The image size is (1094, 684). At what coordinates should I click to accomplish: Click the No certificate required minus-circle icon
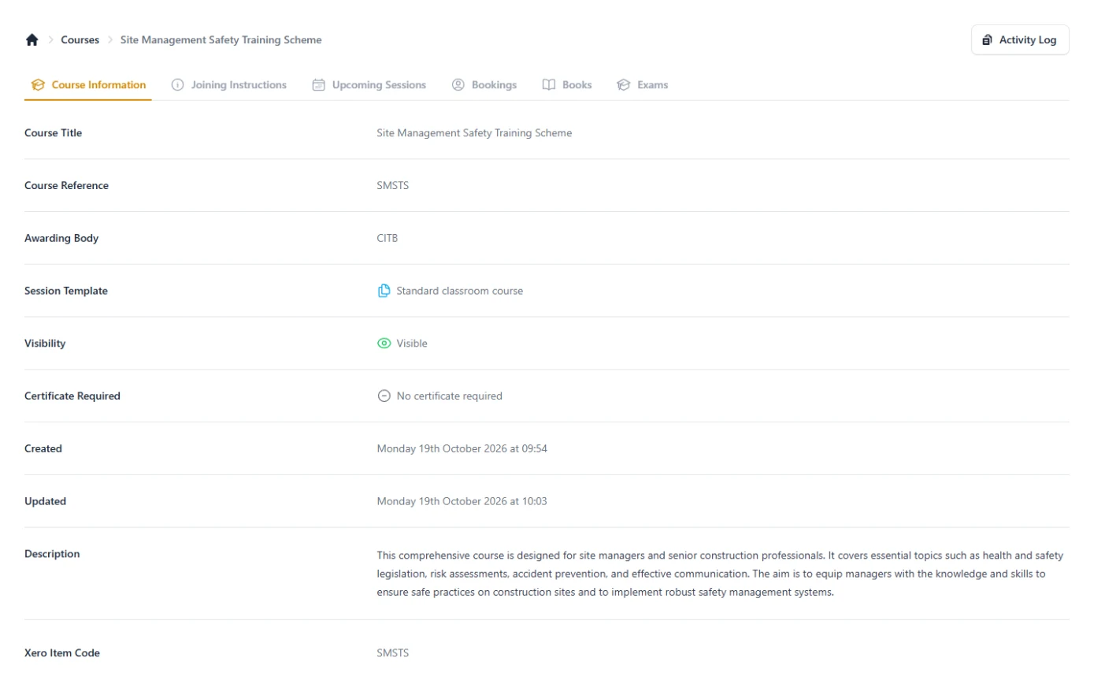coord(384,396)
